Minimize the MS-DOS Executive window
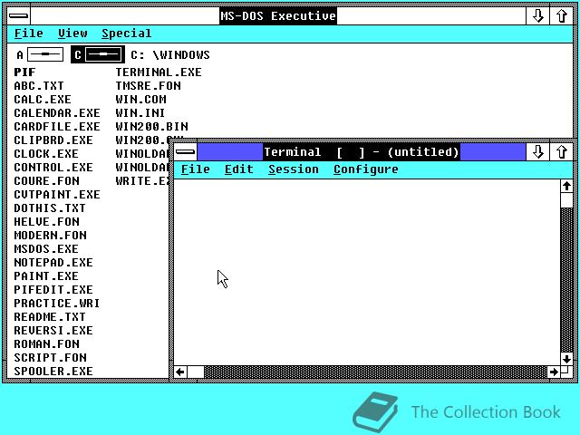The height and width of the screenshot is (435, 580). [x=537, y=16]
